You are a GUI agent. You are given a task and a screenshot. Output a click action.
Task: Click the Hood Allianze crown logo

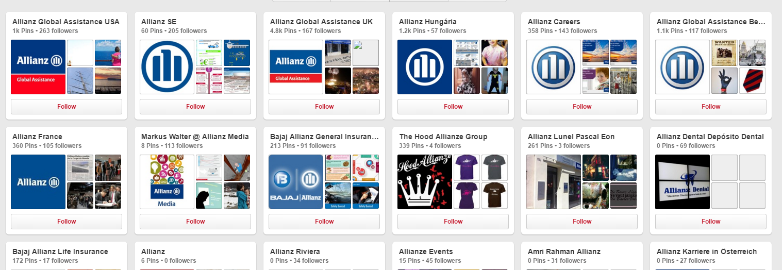[425, 182]
